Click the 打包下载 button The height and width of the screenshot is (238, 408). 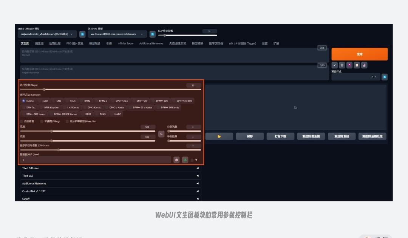point(280,136)
